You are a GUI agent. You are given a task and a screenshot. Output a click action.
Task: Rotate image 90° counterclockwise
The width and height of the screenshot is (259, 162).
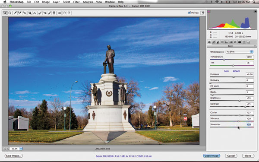pyautogui.click(x=64, y=13)
